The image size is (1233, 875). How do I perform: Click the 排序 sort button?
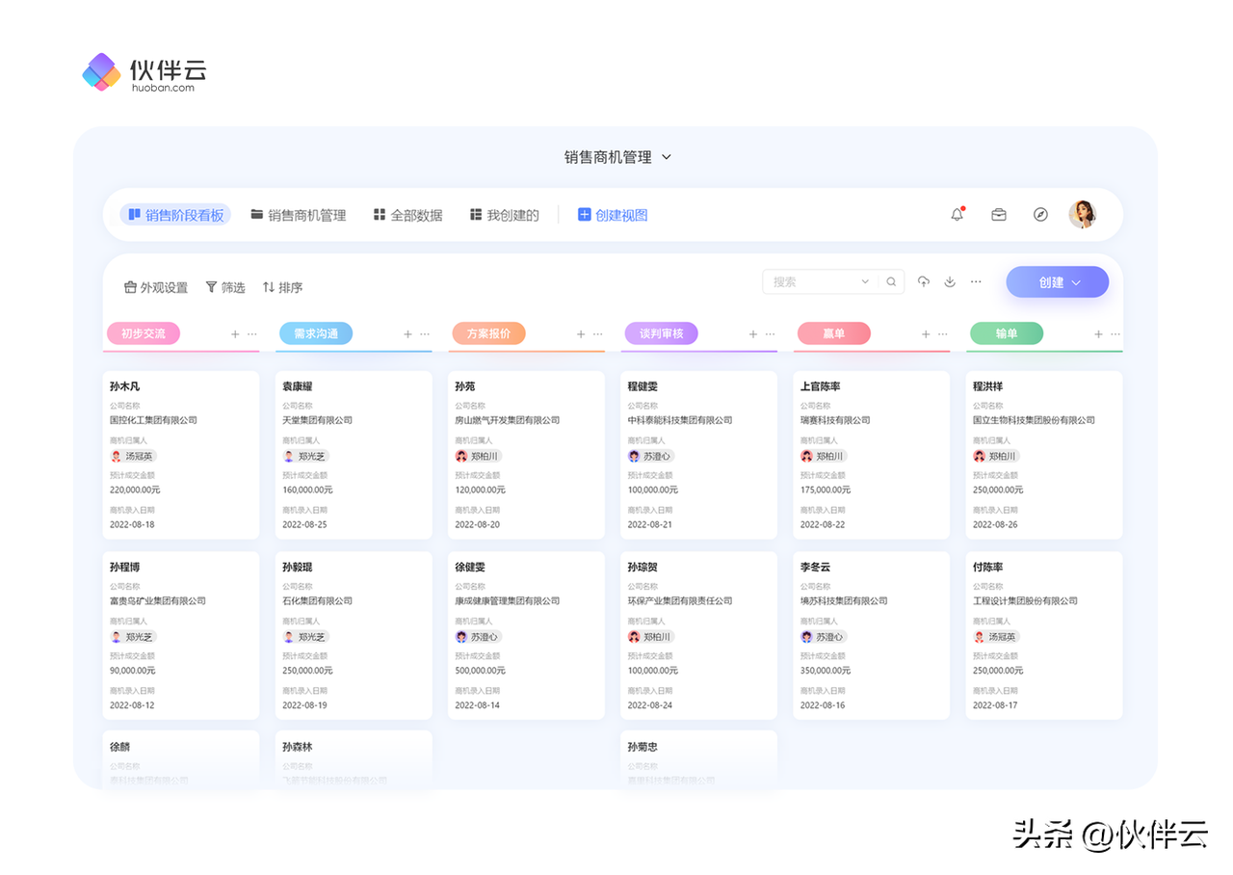282,287
